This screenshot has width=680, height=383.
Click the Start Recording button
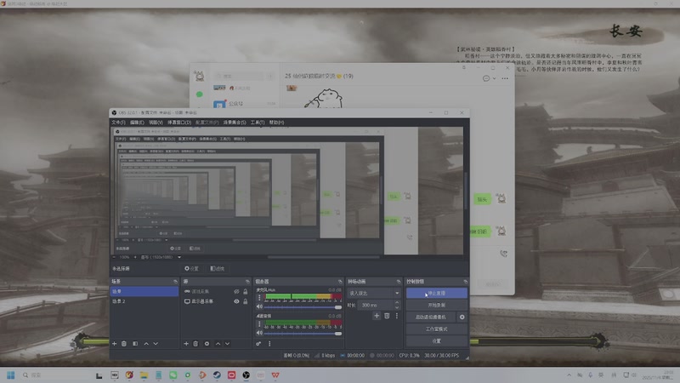coord(437,306)
